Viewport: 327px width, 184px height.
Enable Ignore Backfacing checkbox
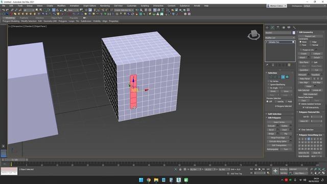(269, 85)
